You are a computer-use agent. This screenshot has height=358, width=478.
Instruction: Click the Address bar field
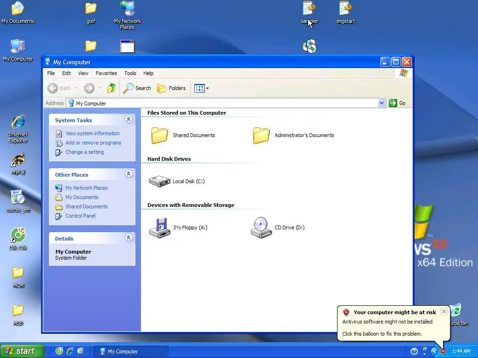[x=225, y=103]
